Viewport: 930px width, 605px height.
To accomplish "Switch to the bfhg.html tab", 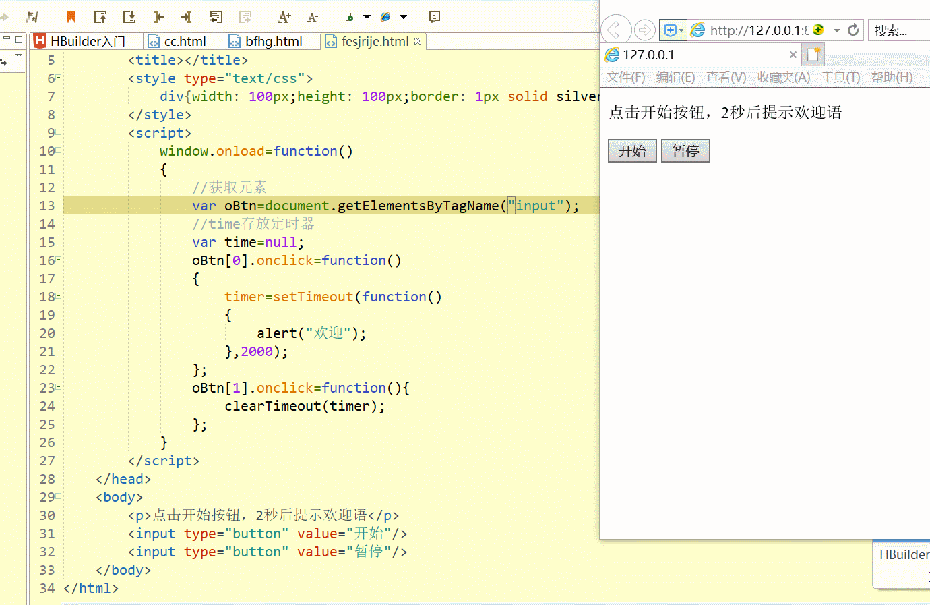I will 273,41.
